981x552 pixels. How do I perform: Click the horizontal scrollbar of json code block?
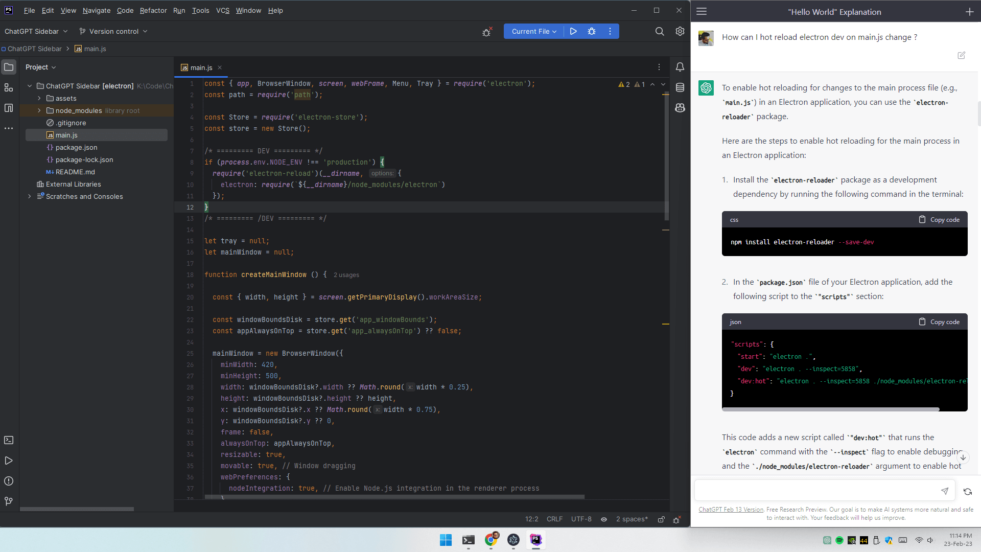(830, 409)
